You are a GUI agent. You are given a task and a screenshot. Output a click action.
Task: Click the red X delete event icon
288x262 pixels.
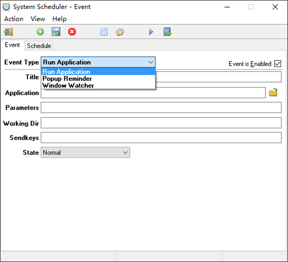[72, 32]
